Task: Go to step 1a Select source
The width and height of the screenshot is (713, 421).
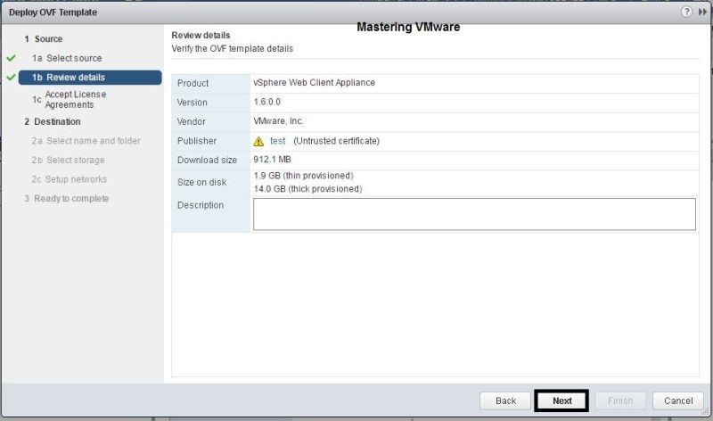Action: click(x=67, y=58)
